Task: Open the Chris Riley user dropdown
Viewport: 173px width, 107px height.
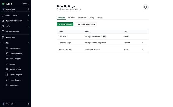Action: [x=11, y=104]
